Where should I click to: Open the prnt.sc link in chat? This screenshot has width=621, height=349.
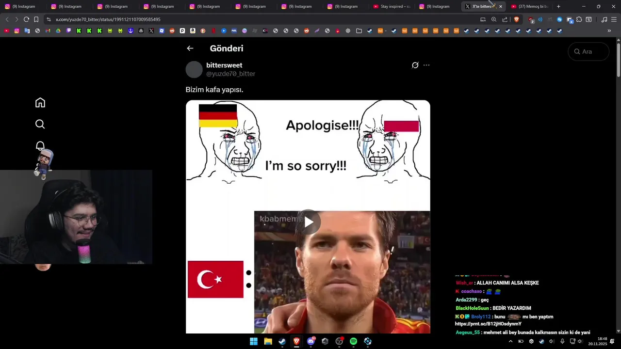[488, 324]
